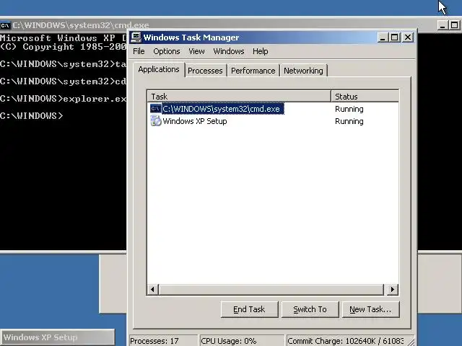462x346 pixels.
Task: Click the Windows XP Setup bar at bottom-left
Action: coord(57,337)
